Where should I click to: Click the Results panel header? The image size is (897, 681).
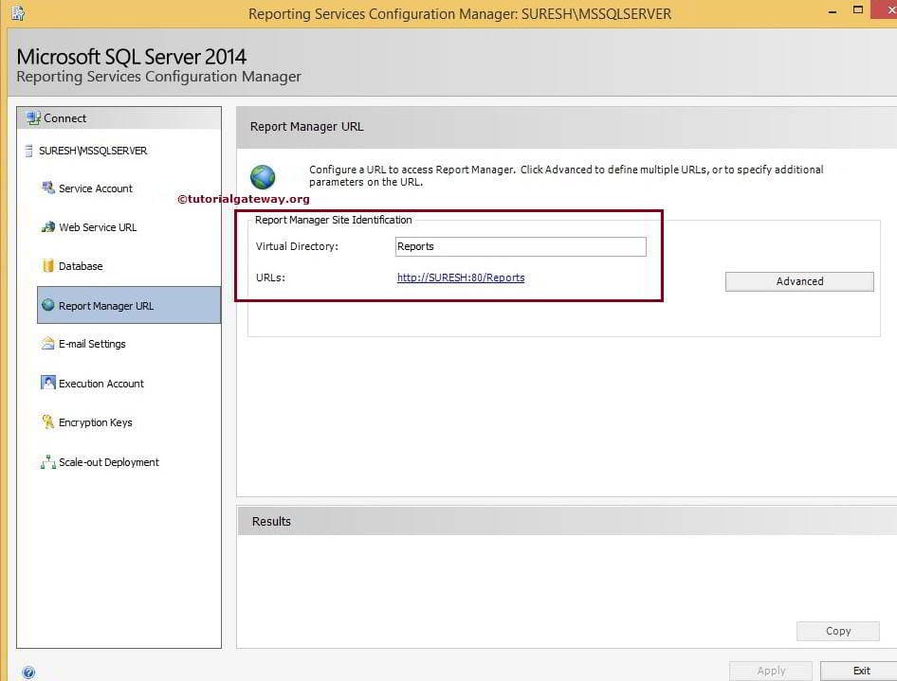271,521
